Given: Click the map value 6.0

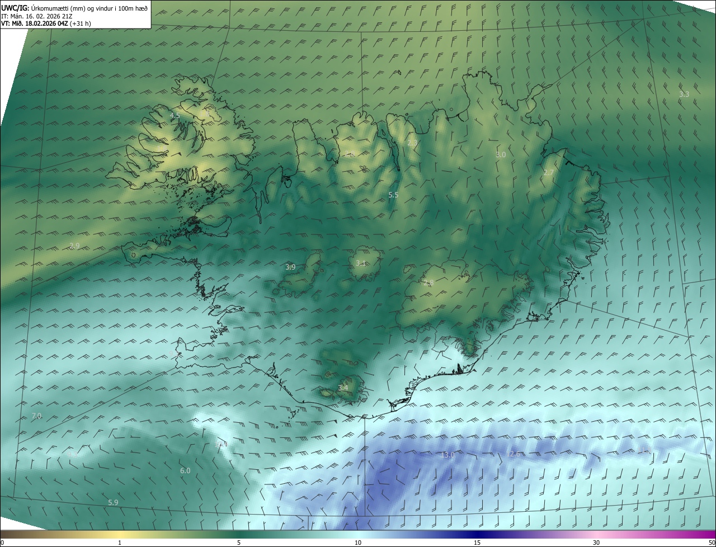Looking at the screenshot, I should (x=185, y=471).
